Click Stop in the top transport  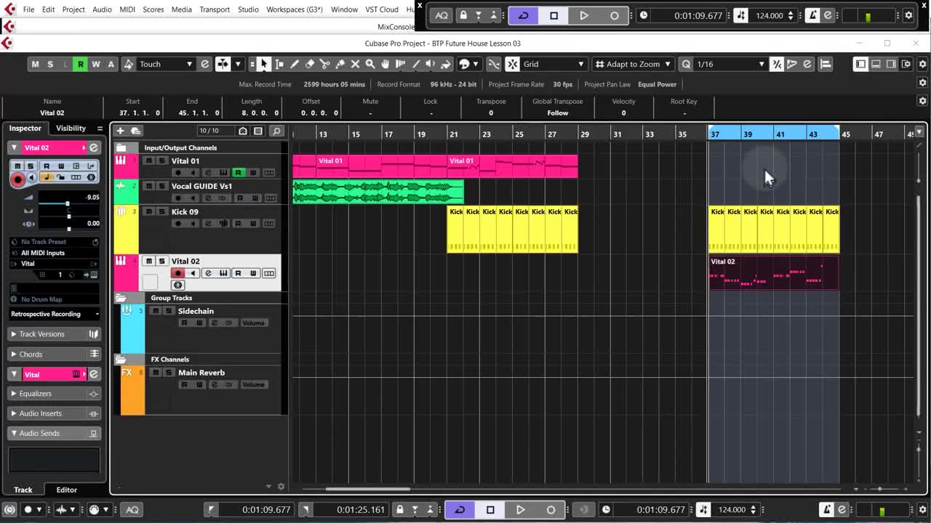(554, 15)
